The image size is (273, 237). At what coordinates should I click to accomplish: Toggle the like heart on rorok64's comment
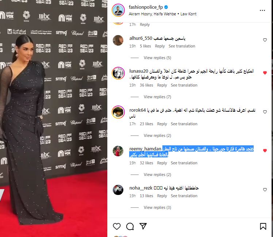click(x=265, y=112)
